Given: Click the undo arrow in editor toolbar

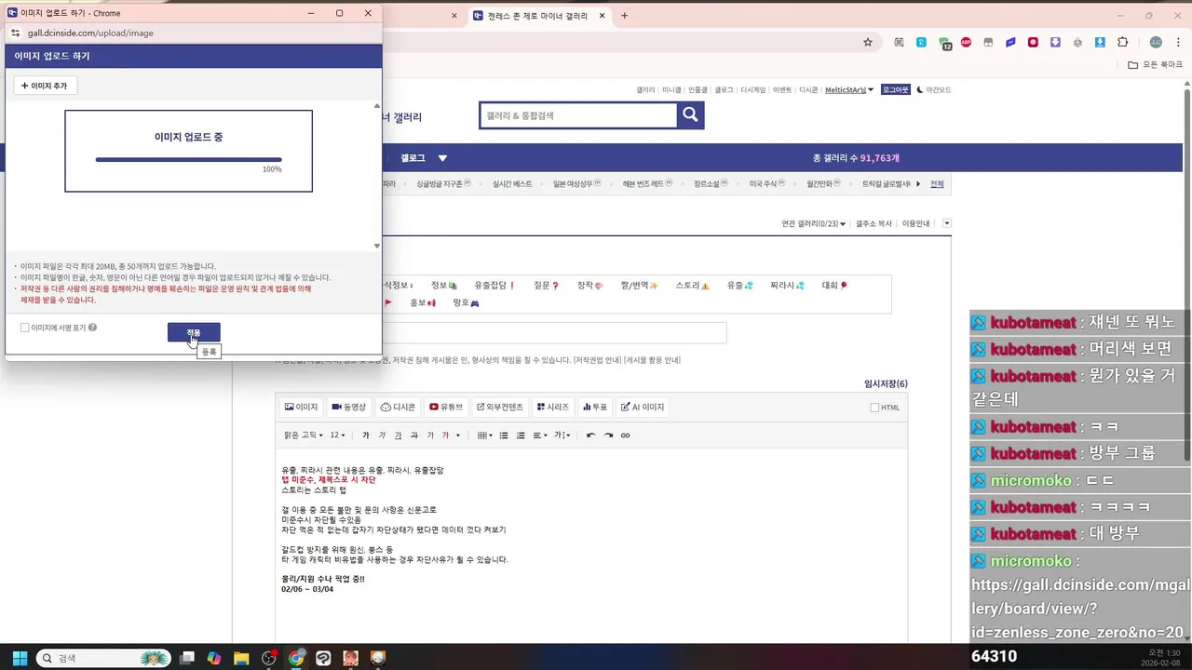Looking at the screenshot, I should pyautogui.click(x=590, y=435).
